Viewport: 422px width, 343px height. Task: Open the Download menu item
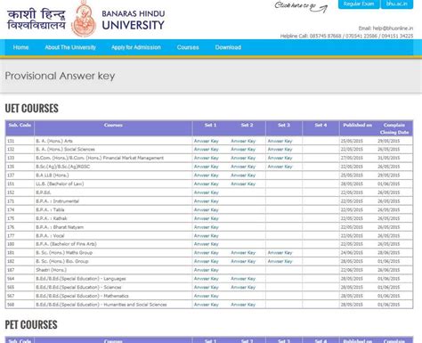tap(228, 47)
